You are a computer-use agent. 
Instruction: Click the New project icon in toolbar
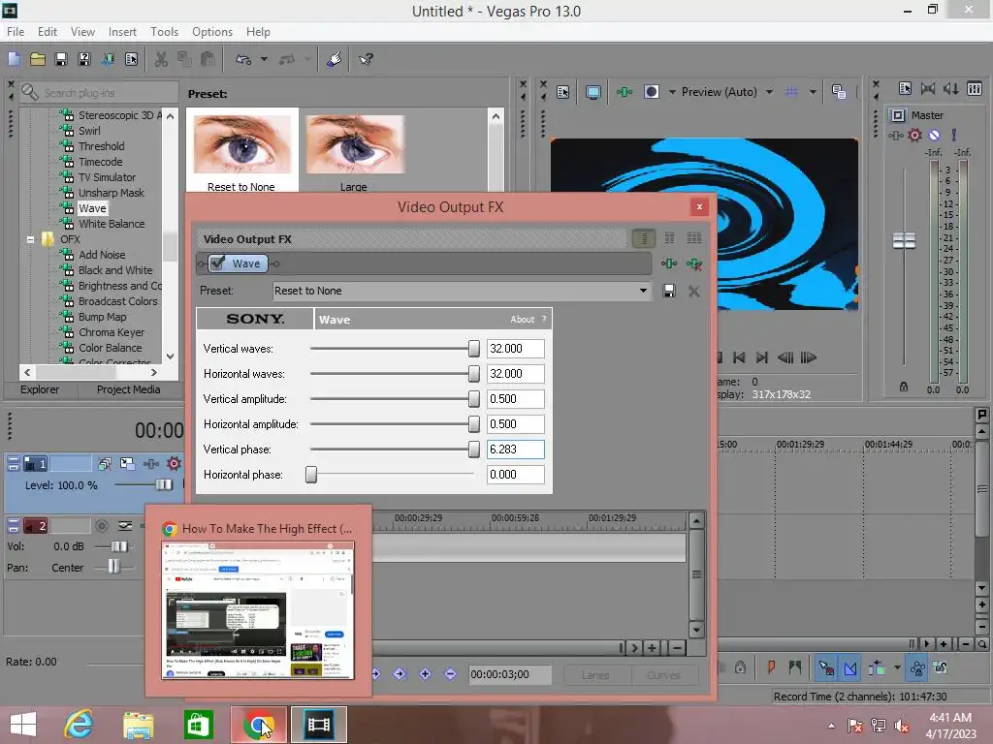coord(14,59)
